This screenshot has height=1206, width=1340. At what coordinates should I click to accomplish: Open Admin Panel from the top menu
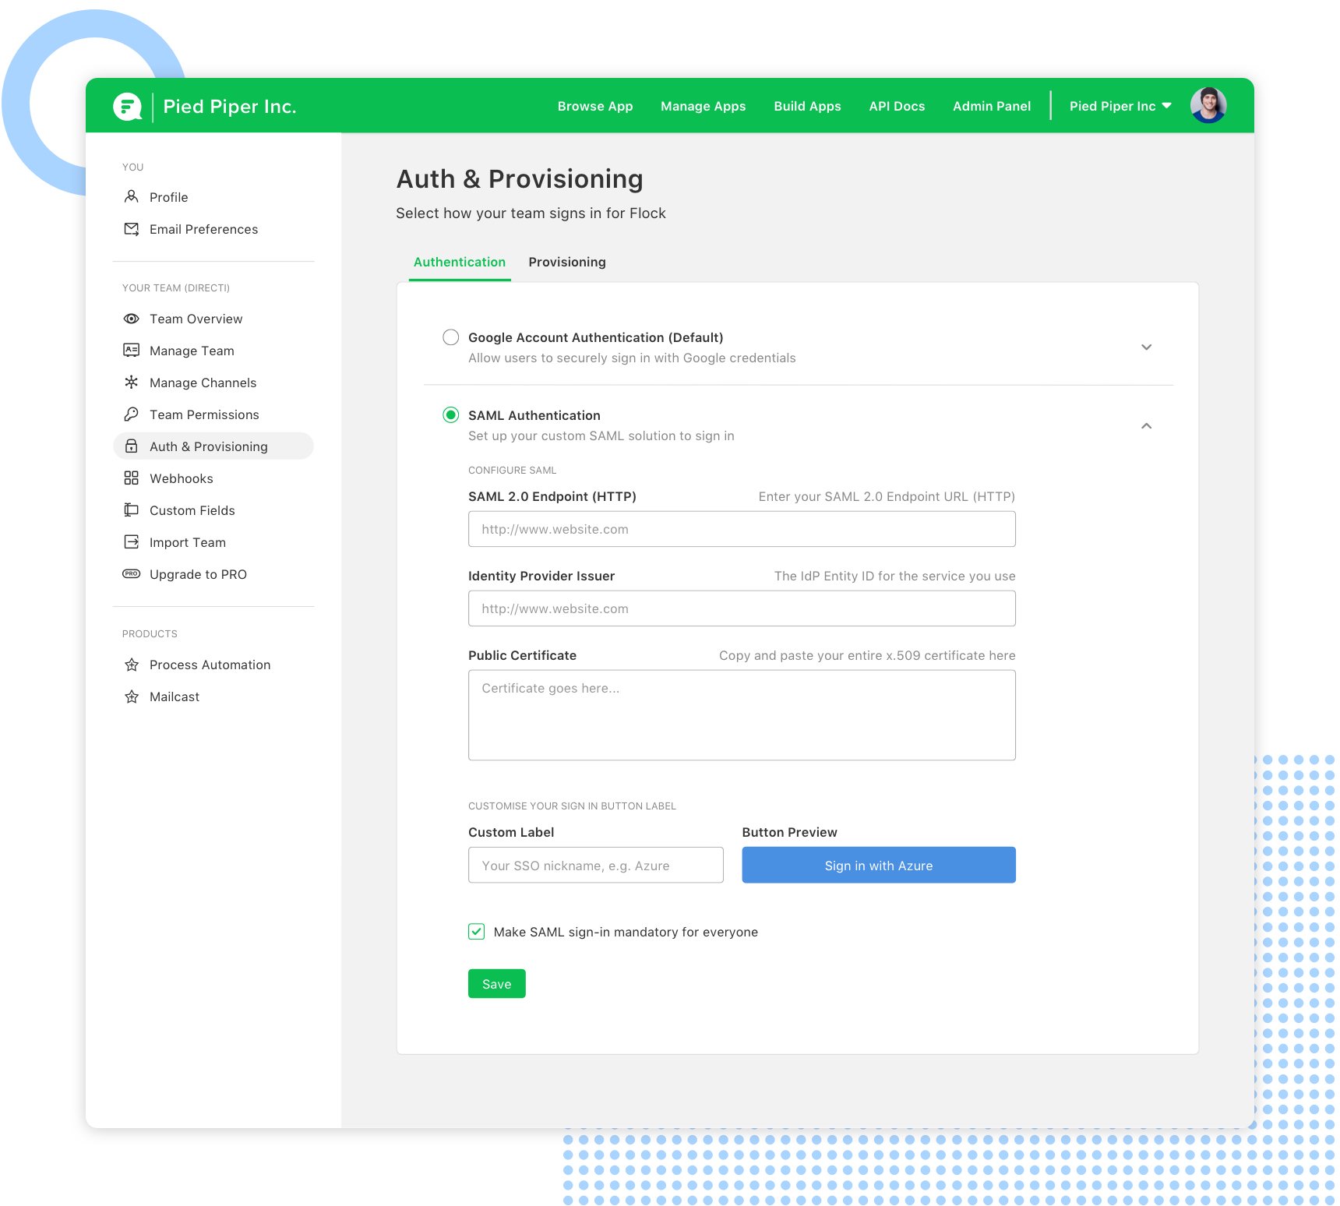pos(991,105)
